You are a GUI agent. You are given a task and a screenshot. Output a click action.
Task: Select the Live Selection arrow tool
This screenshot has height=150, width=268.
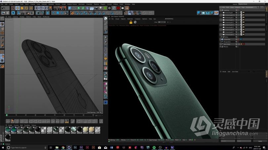[13, 8]
